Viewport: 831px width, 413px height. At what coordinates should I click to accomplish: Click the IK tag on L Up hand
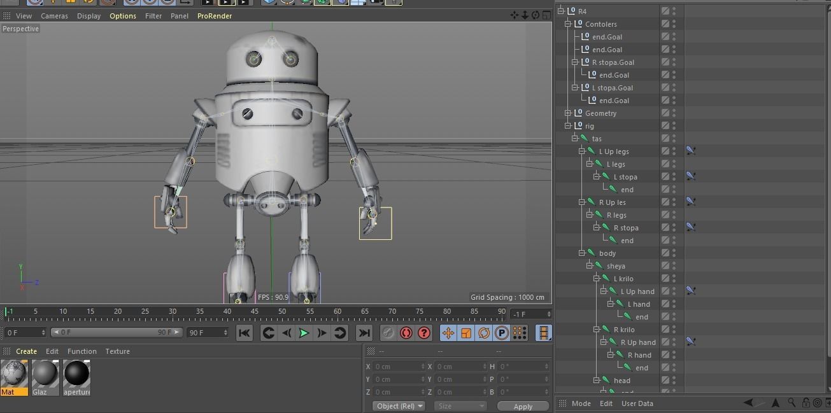pos(690,291)
